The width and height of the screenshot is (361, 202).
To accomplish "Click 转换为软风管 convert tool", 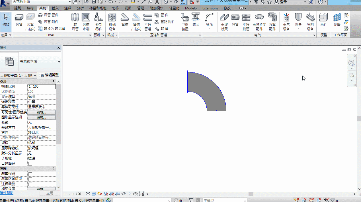I will tap(52, 29).
